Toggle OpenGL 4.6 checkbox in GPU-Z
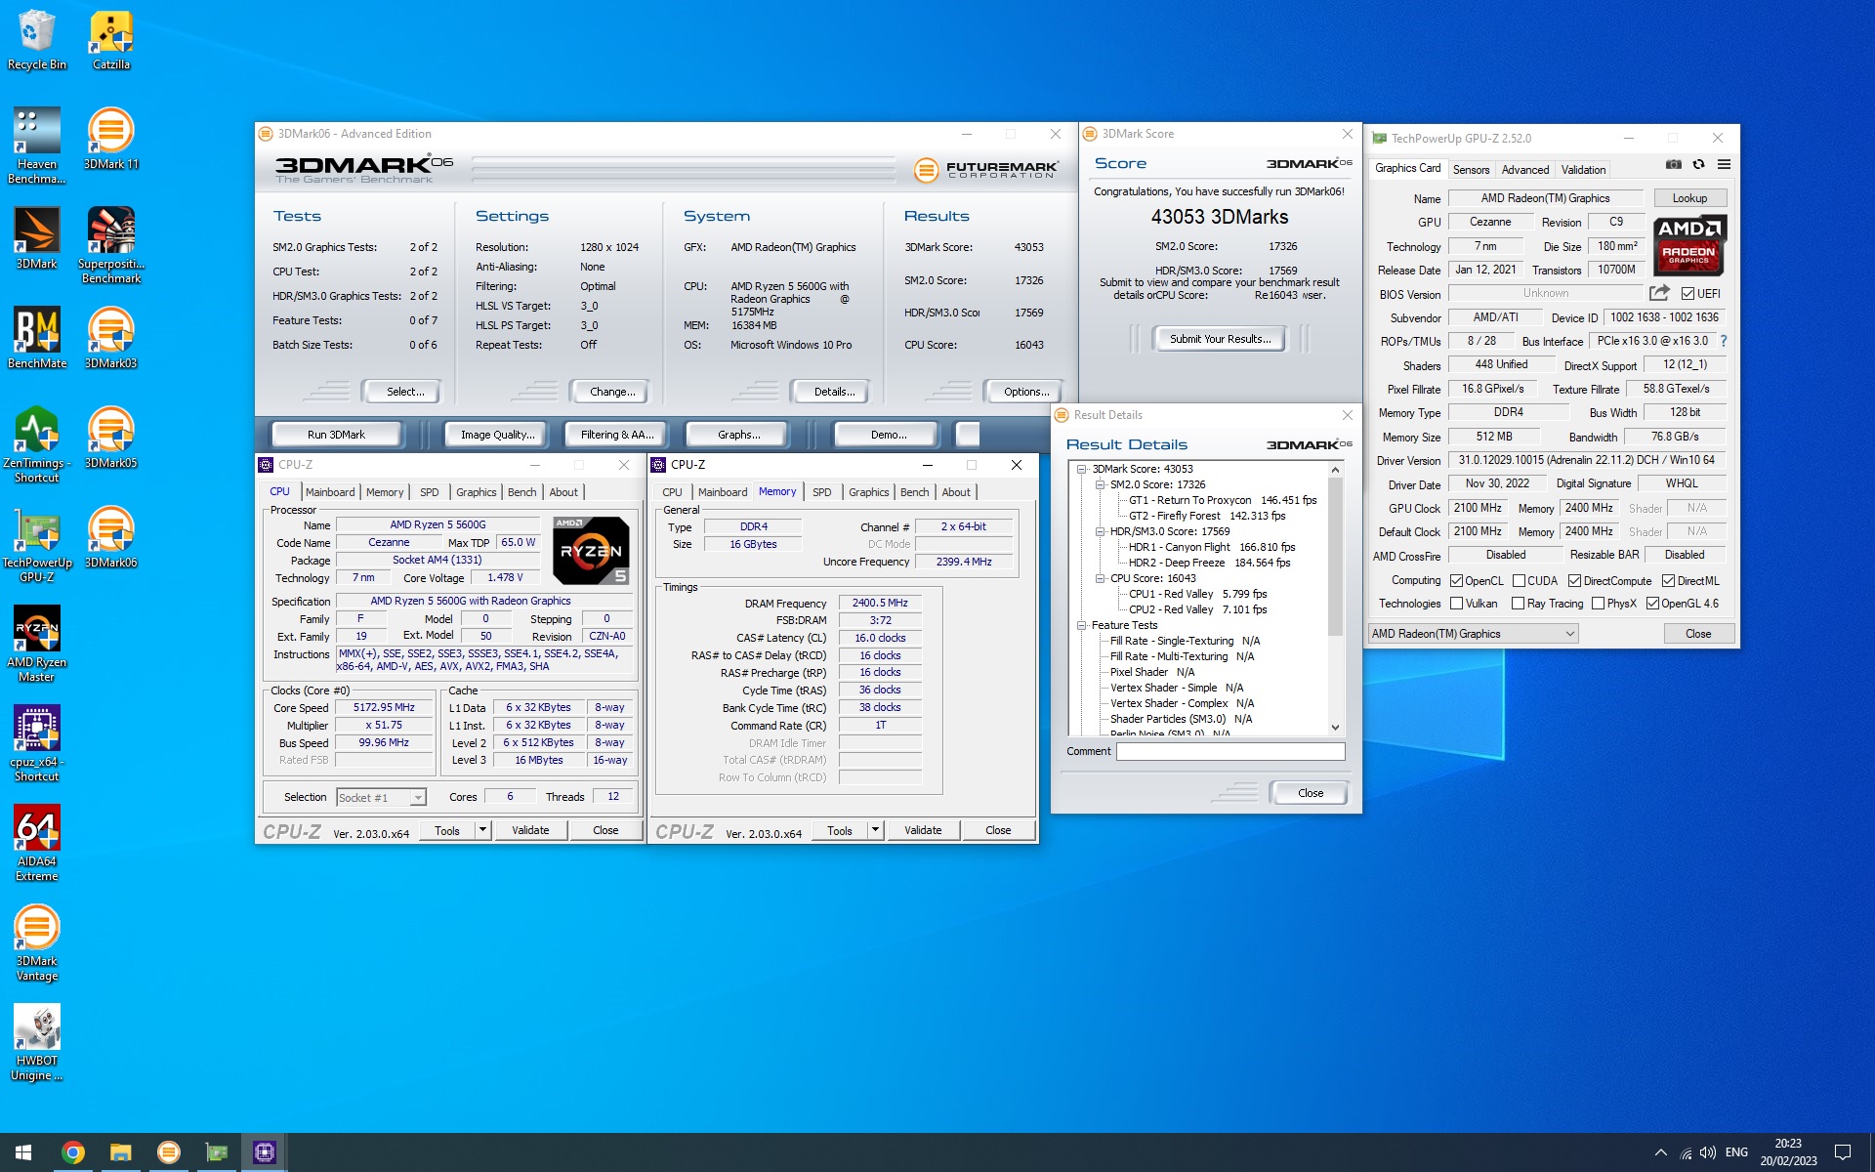 click(1652, 604)
